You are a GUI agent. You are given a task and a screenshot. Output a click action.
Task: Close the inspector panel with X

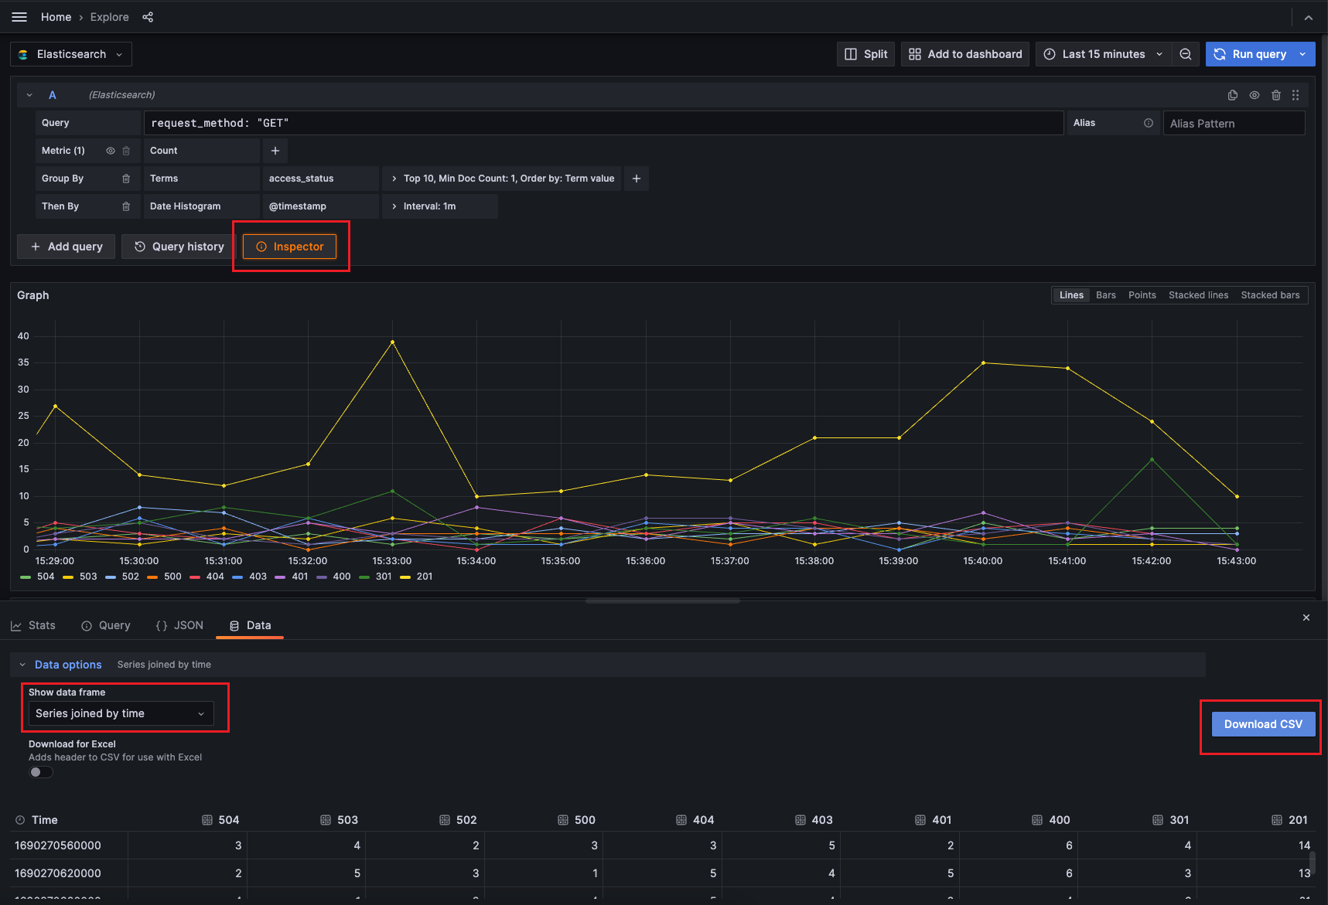point(1306,618)
